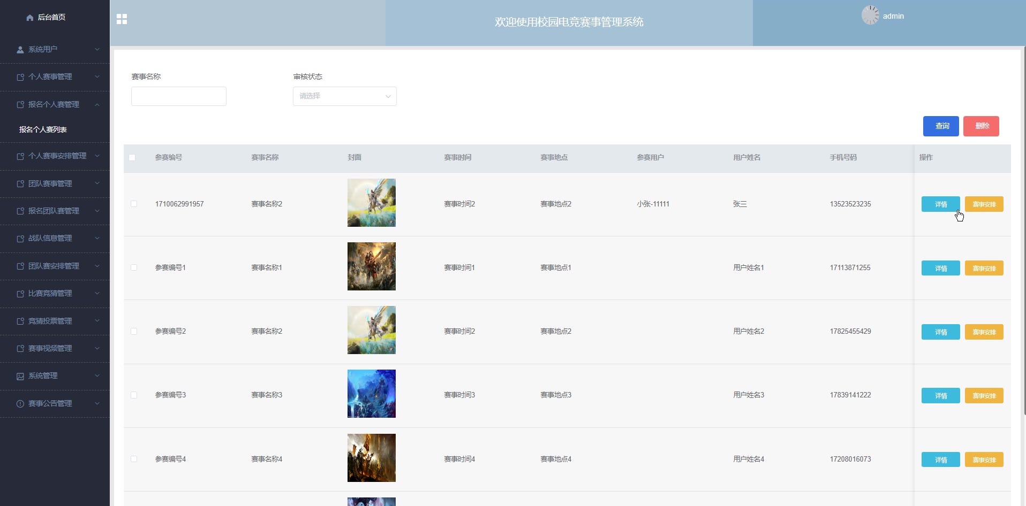Viewport: 1026px width, 506px height.
Task: Collapse 报名个人赛管理 using its chevron arrow
Action: [x=97, y=104]
